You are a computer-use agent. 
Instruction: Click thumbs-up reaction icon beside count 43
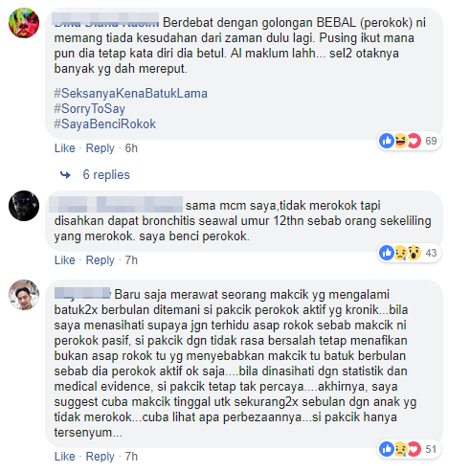click(x=387, y=253)
